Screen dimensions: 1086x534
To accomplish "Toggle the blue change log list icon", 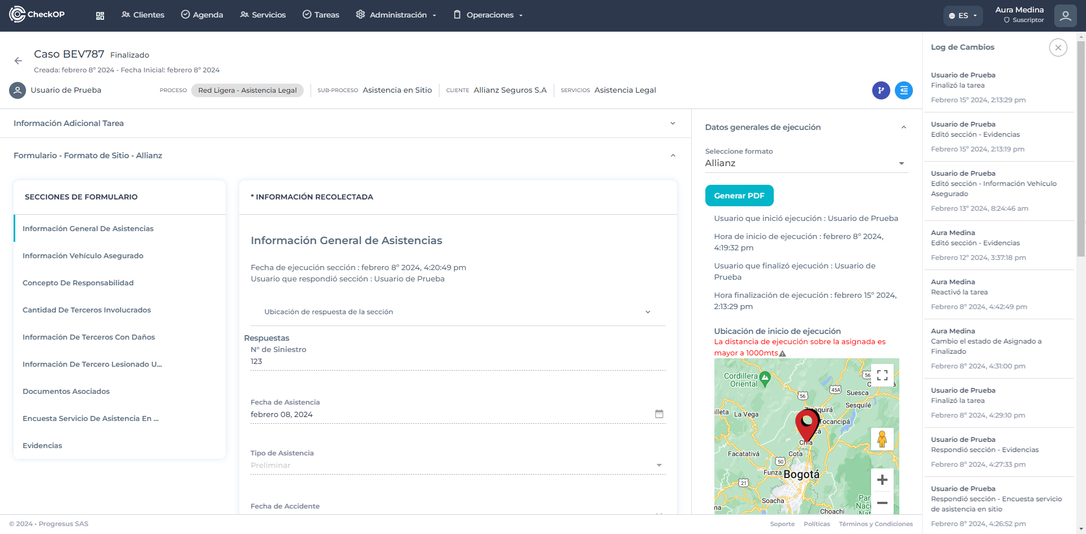I will 904,90.
